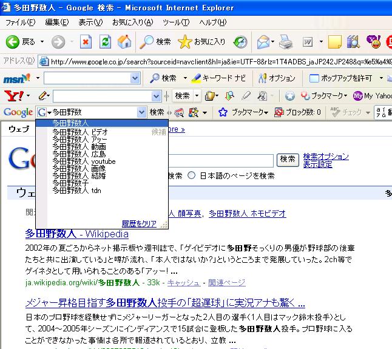Open the 多田野数人 ホモビデオ related search link

coord(247,214)
